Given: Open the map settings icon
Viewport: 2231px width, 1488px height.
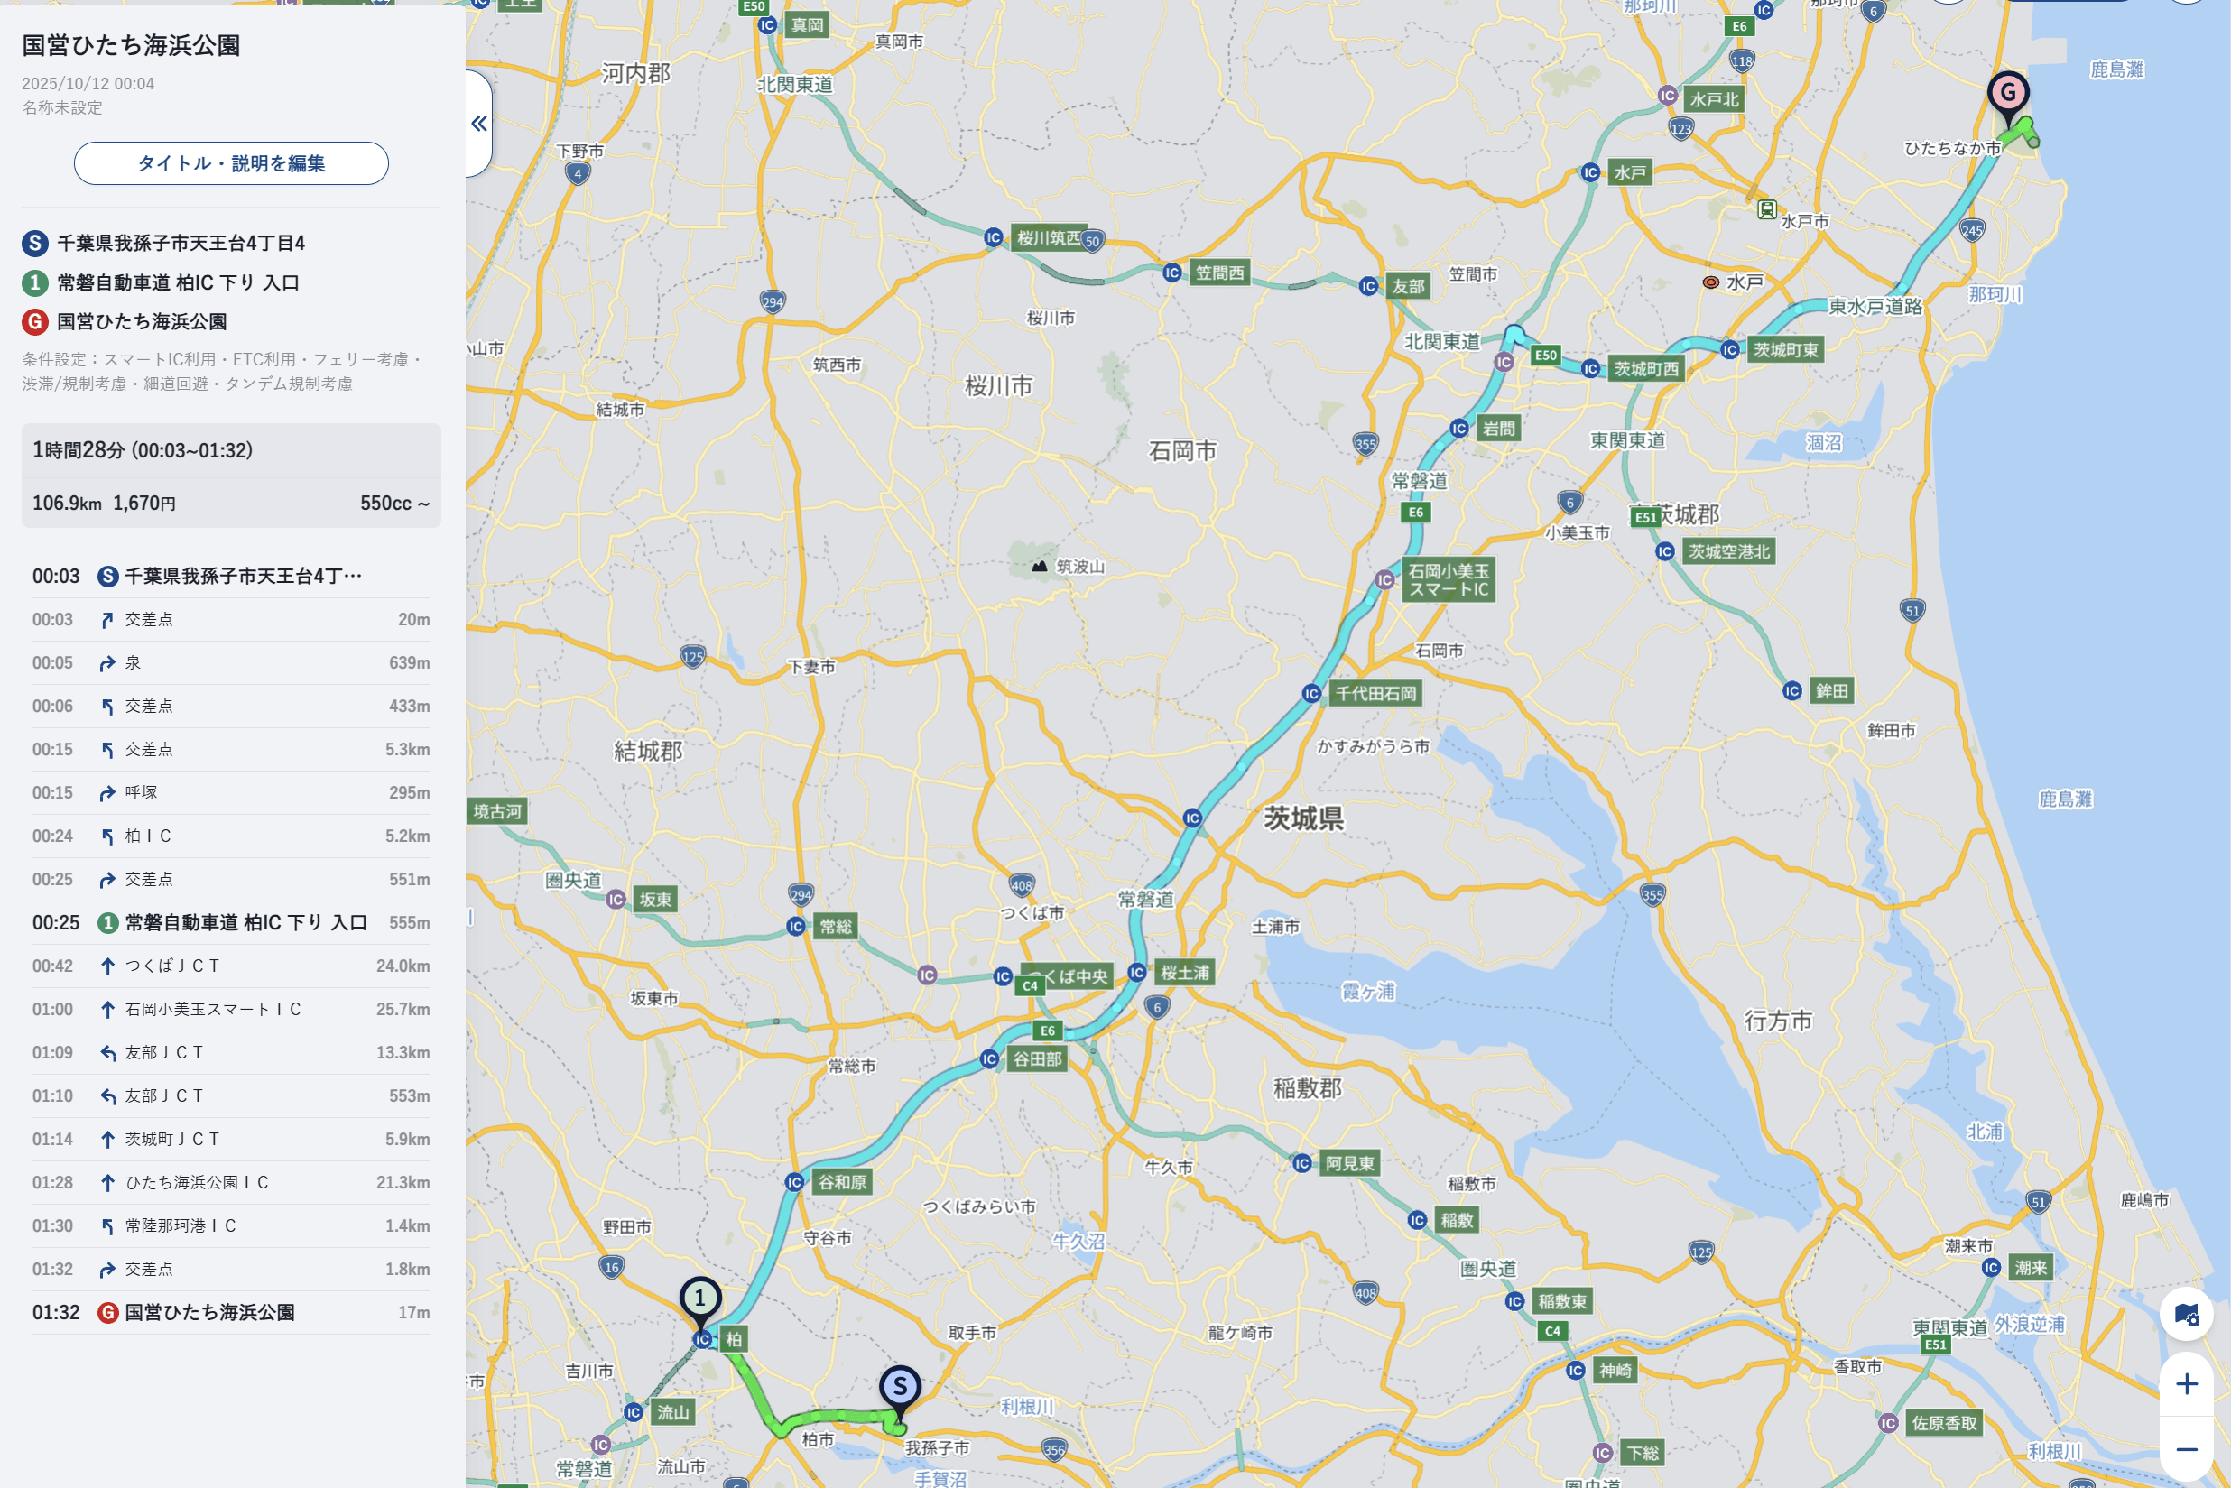Looking at the screenshot, I should (2187, 1315).
